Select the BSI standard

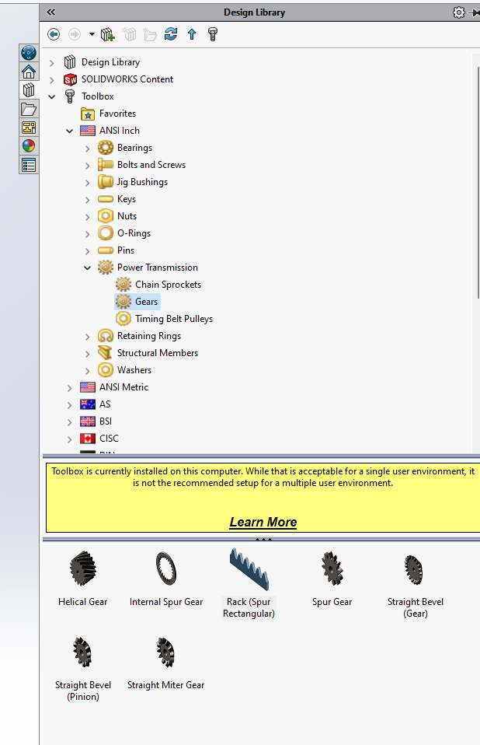(x=106, y=421)
